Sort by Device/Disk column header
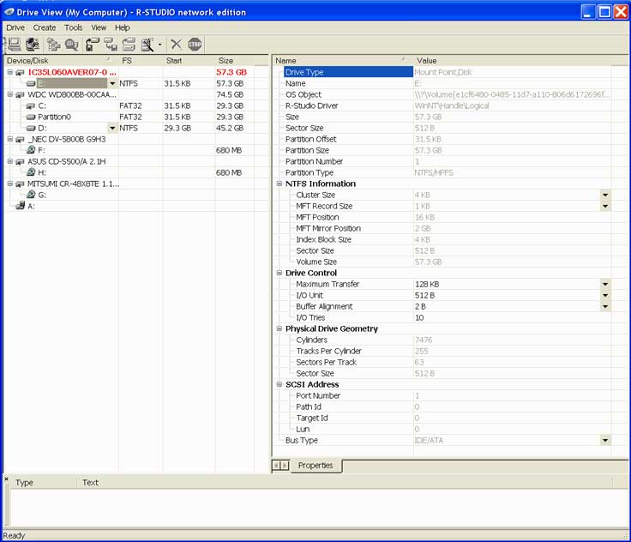This screenshot has width=631, height=542. pos(61,61)
